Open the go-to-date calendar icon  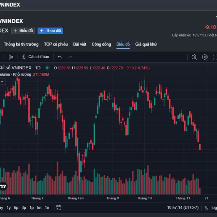click(58, 208)
